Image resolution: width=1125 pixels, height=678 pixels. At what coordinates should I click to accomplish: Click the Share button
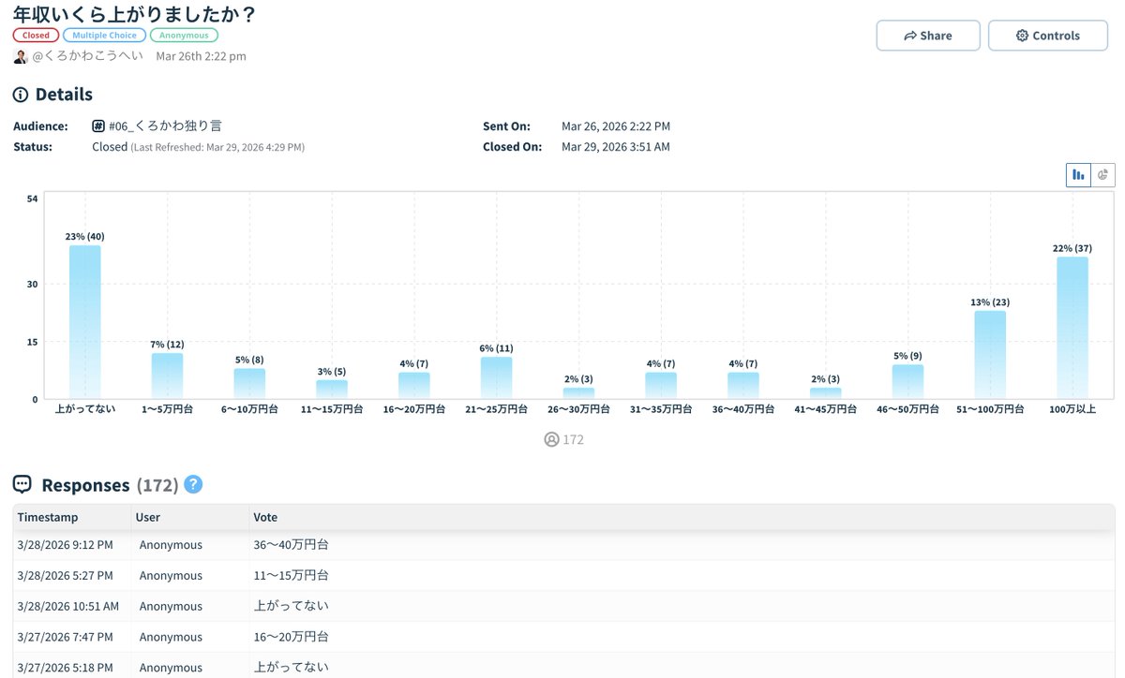point(928,36)
